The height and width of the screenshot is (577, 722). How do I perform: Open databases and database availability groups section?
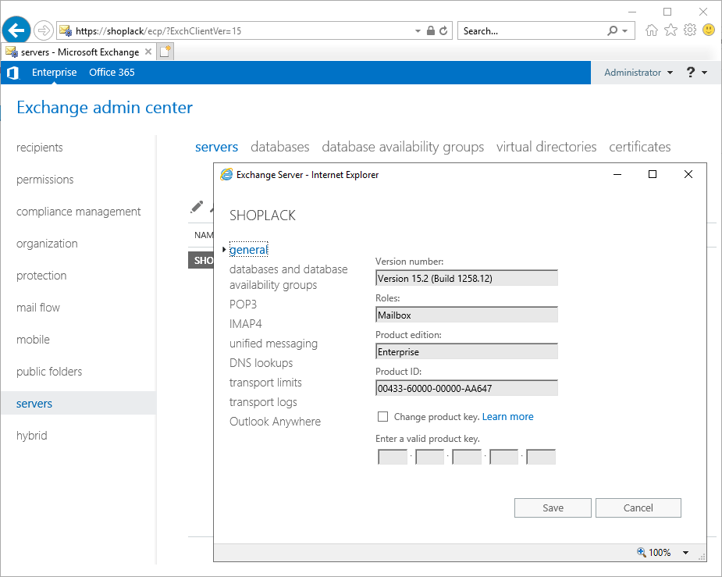pos(289,277)
